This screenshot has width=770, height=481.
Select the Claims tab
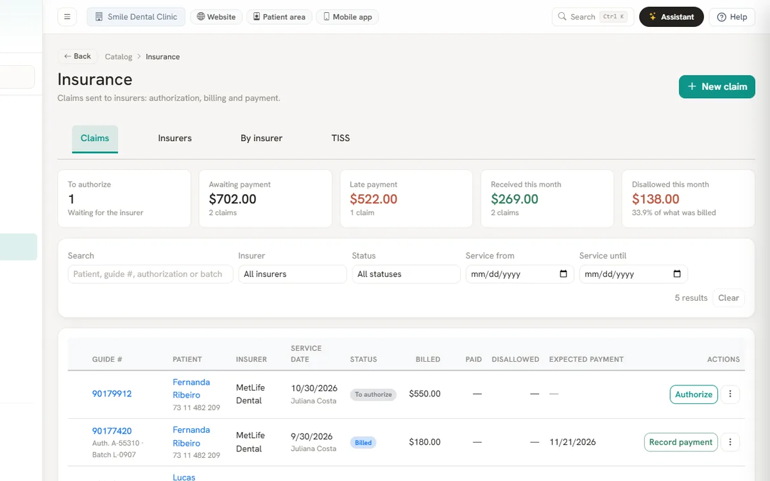[x=95, y=139]
